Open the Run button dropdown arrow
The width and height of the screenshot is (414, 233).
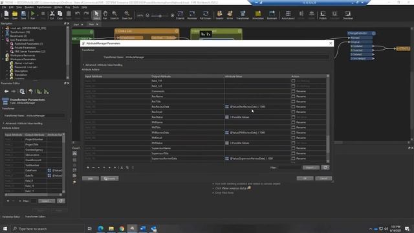click(x=37, y=15)
